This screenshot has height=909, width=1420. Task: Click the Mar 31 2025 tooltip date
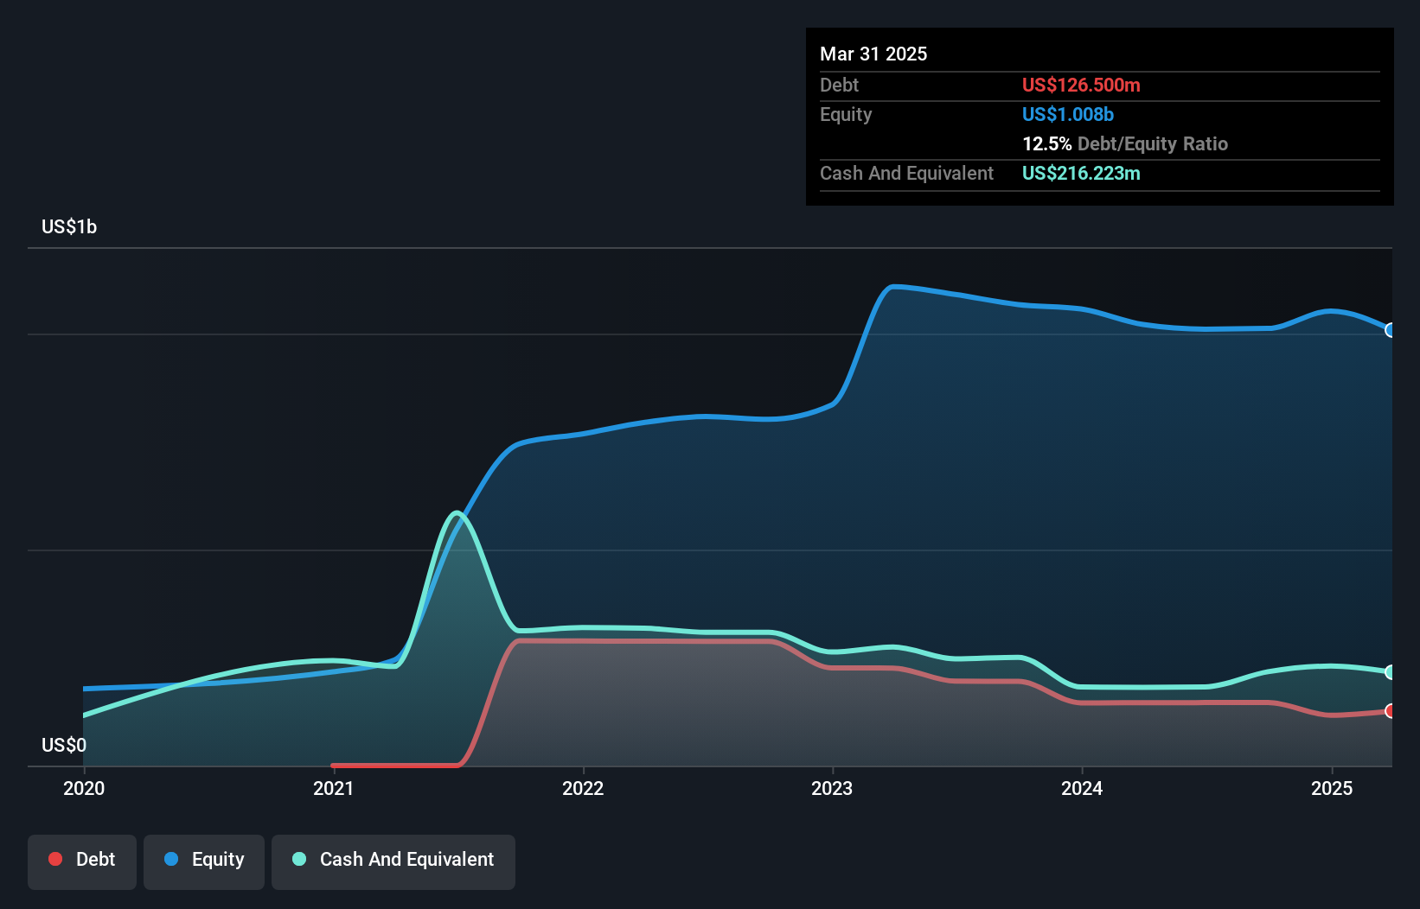click(x=873, y=54)
